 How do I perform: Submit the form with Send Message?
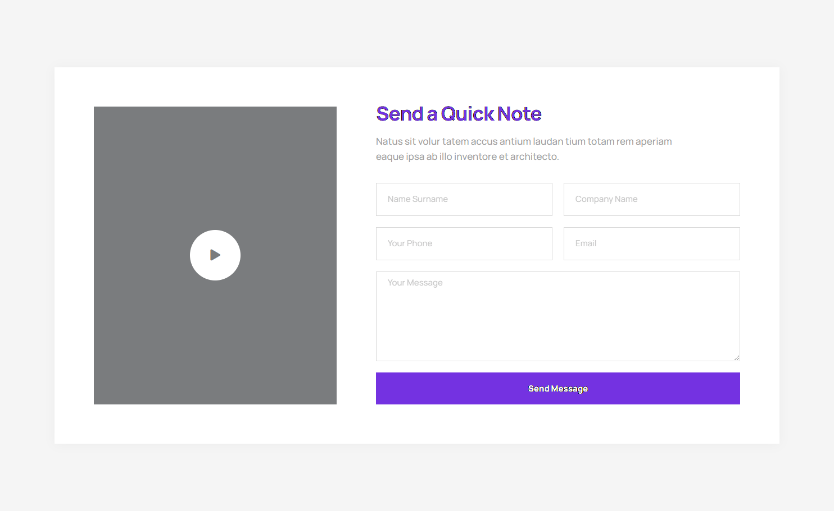(558, 388)
